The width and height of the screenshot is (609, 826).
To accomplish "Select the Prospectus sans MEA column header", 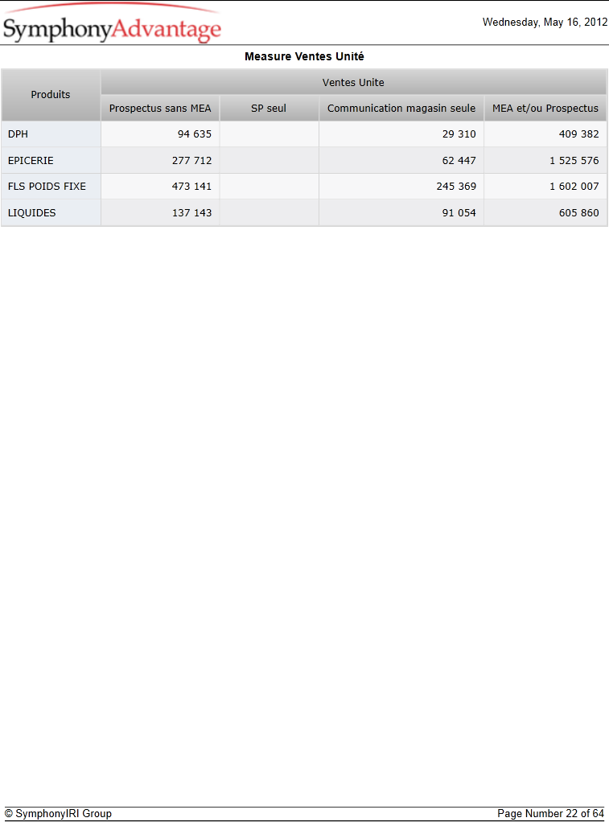I will pyautogui.click(x=160, y=109).
